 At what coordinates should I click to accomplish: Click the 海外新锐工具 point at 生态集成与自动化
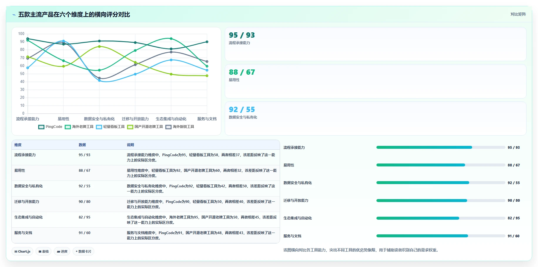click(171, 52)
